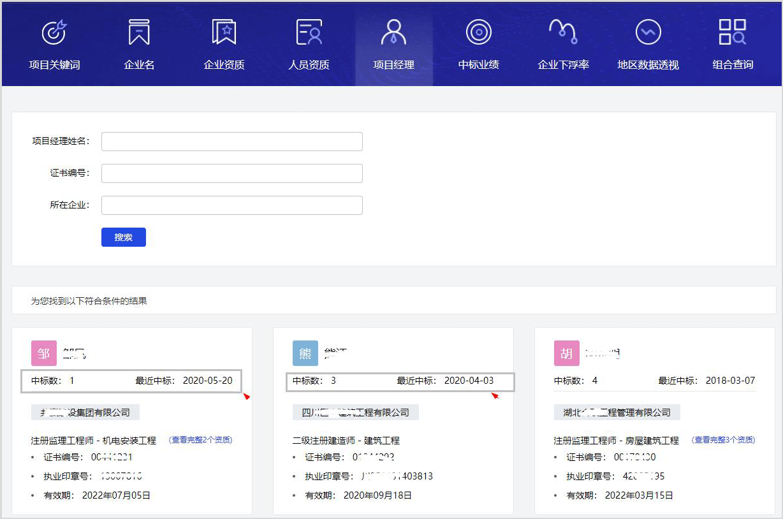783x519 pixels.
Task: Click the 最近中标 date 2018-03-07
Action: (x=731, y=381)
